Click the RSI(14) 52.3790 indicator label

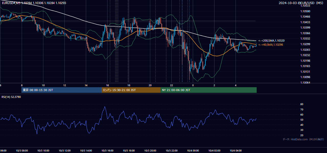(11, 97)
